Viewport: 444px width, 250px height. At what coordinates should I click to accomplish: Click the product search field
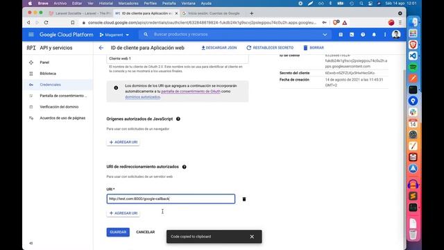pos(235,34)
